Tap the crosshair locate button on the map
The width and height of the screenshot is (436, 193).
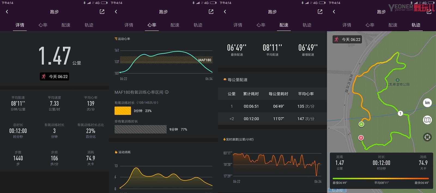[427, 137]
